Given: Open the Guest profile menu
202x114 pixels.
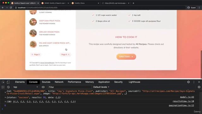Looking at the screenshot, I should click(192, 8).
